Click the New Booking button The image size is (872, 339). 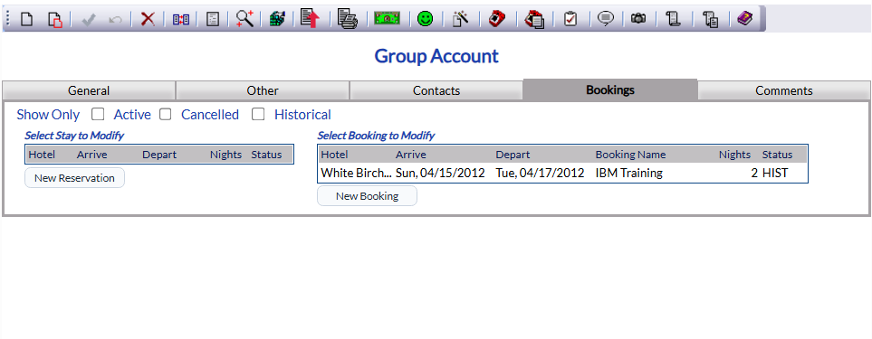[x=367, y=196]
